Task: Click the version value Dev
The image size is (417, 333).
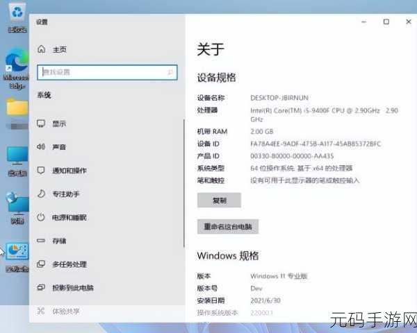Action: [x=256, y=289]
